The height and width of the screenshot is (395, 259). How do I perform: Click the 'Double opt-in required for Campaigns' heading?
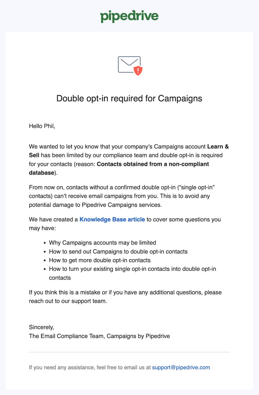[129, 98]
